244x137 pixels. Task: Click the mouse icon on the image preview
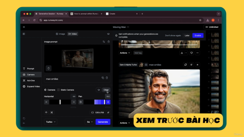[48, 68]
